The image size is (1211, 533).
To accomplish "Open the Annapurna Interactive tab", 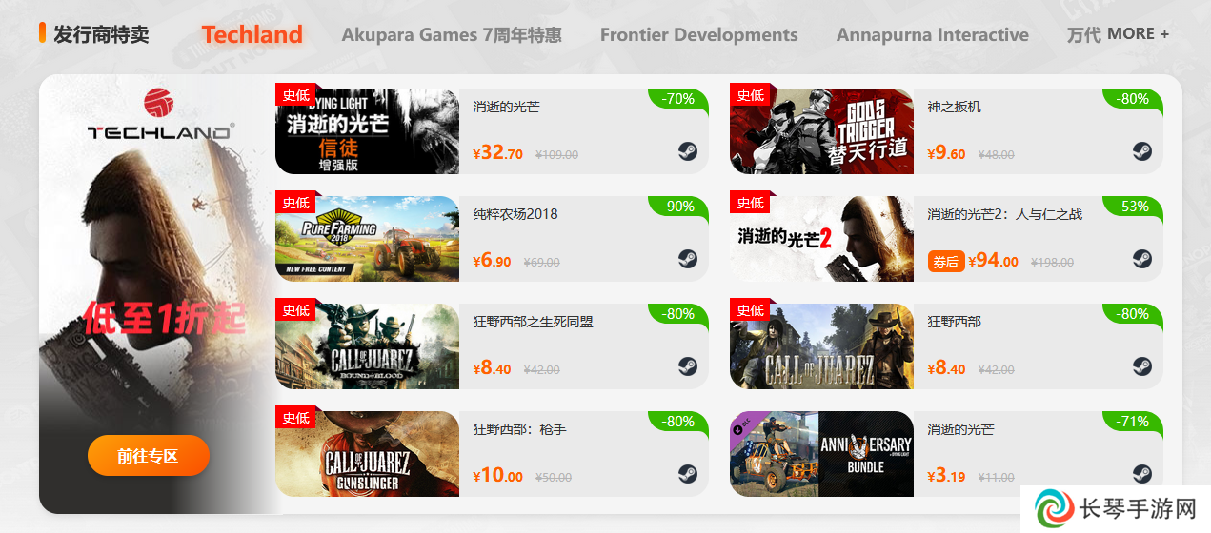I will point(933,35).
